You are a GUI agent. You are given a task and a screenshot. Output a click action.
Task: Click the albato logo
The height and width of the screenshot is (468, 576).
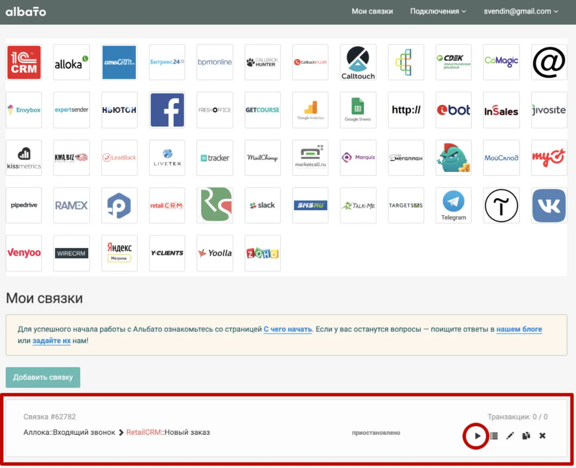tap(26, 12)
